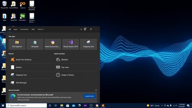
Task: Switch to the Web search tab
Action: tap(33, 29)
